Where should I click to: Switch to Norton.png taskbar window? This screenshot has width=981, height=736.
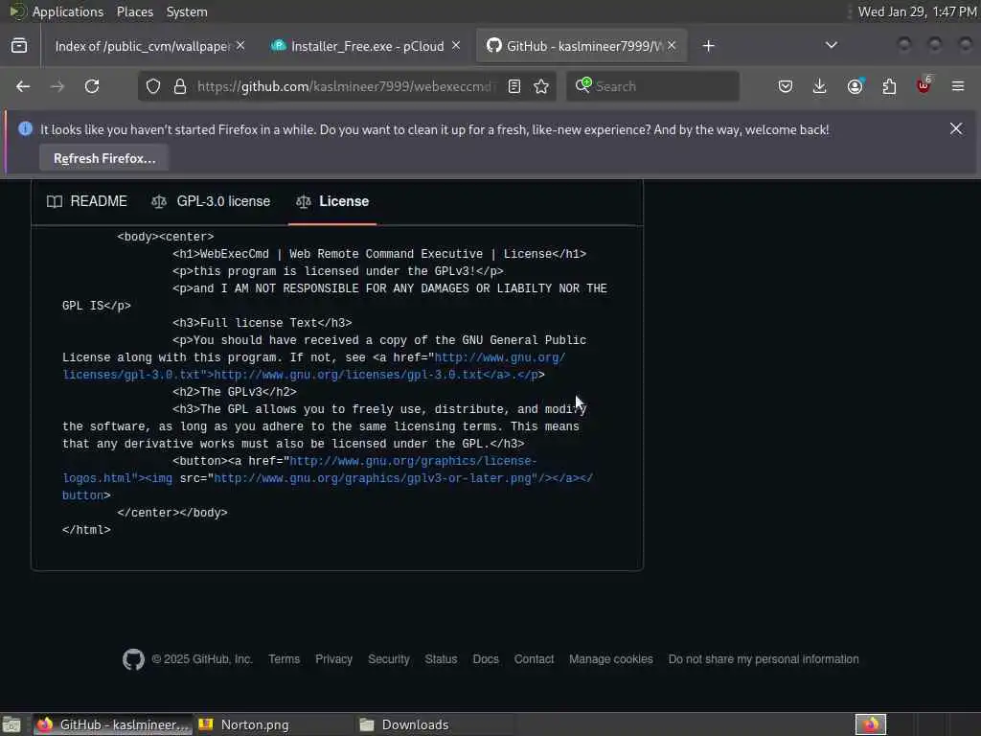[x=273, y=724]
